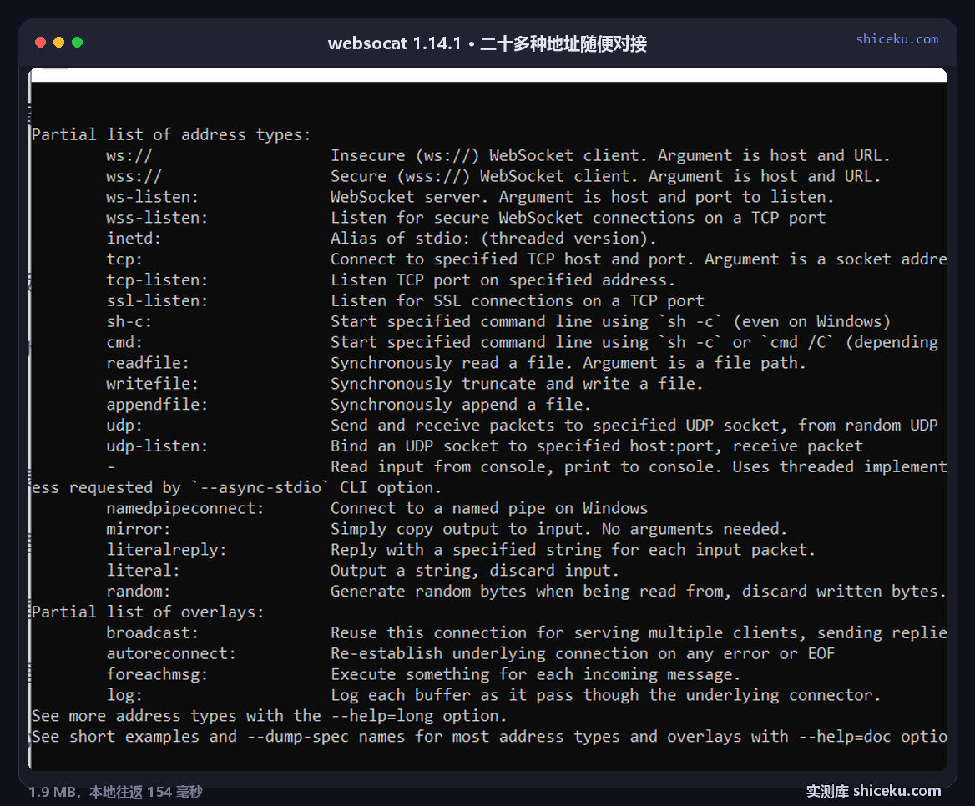Select the 'Partial list of address types:' heading
This screenshot has width=975, height=806.
point(171,135)
